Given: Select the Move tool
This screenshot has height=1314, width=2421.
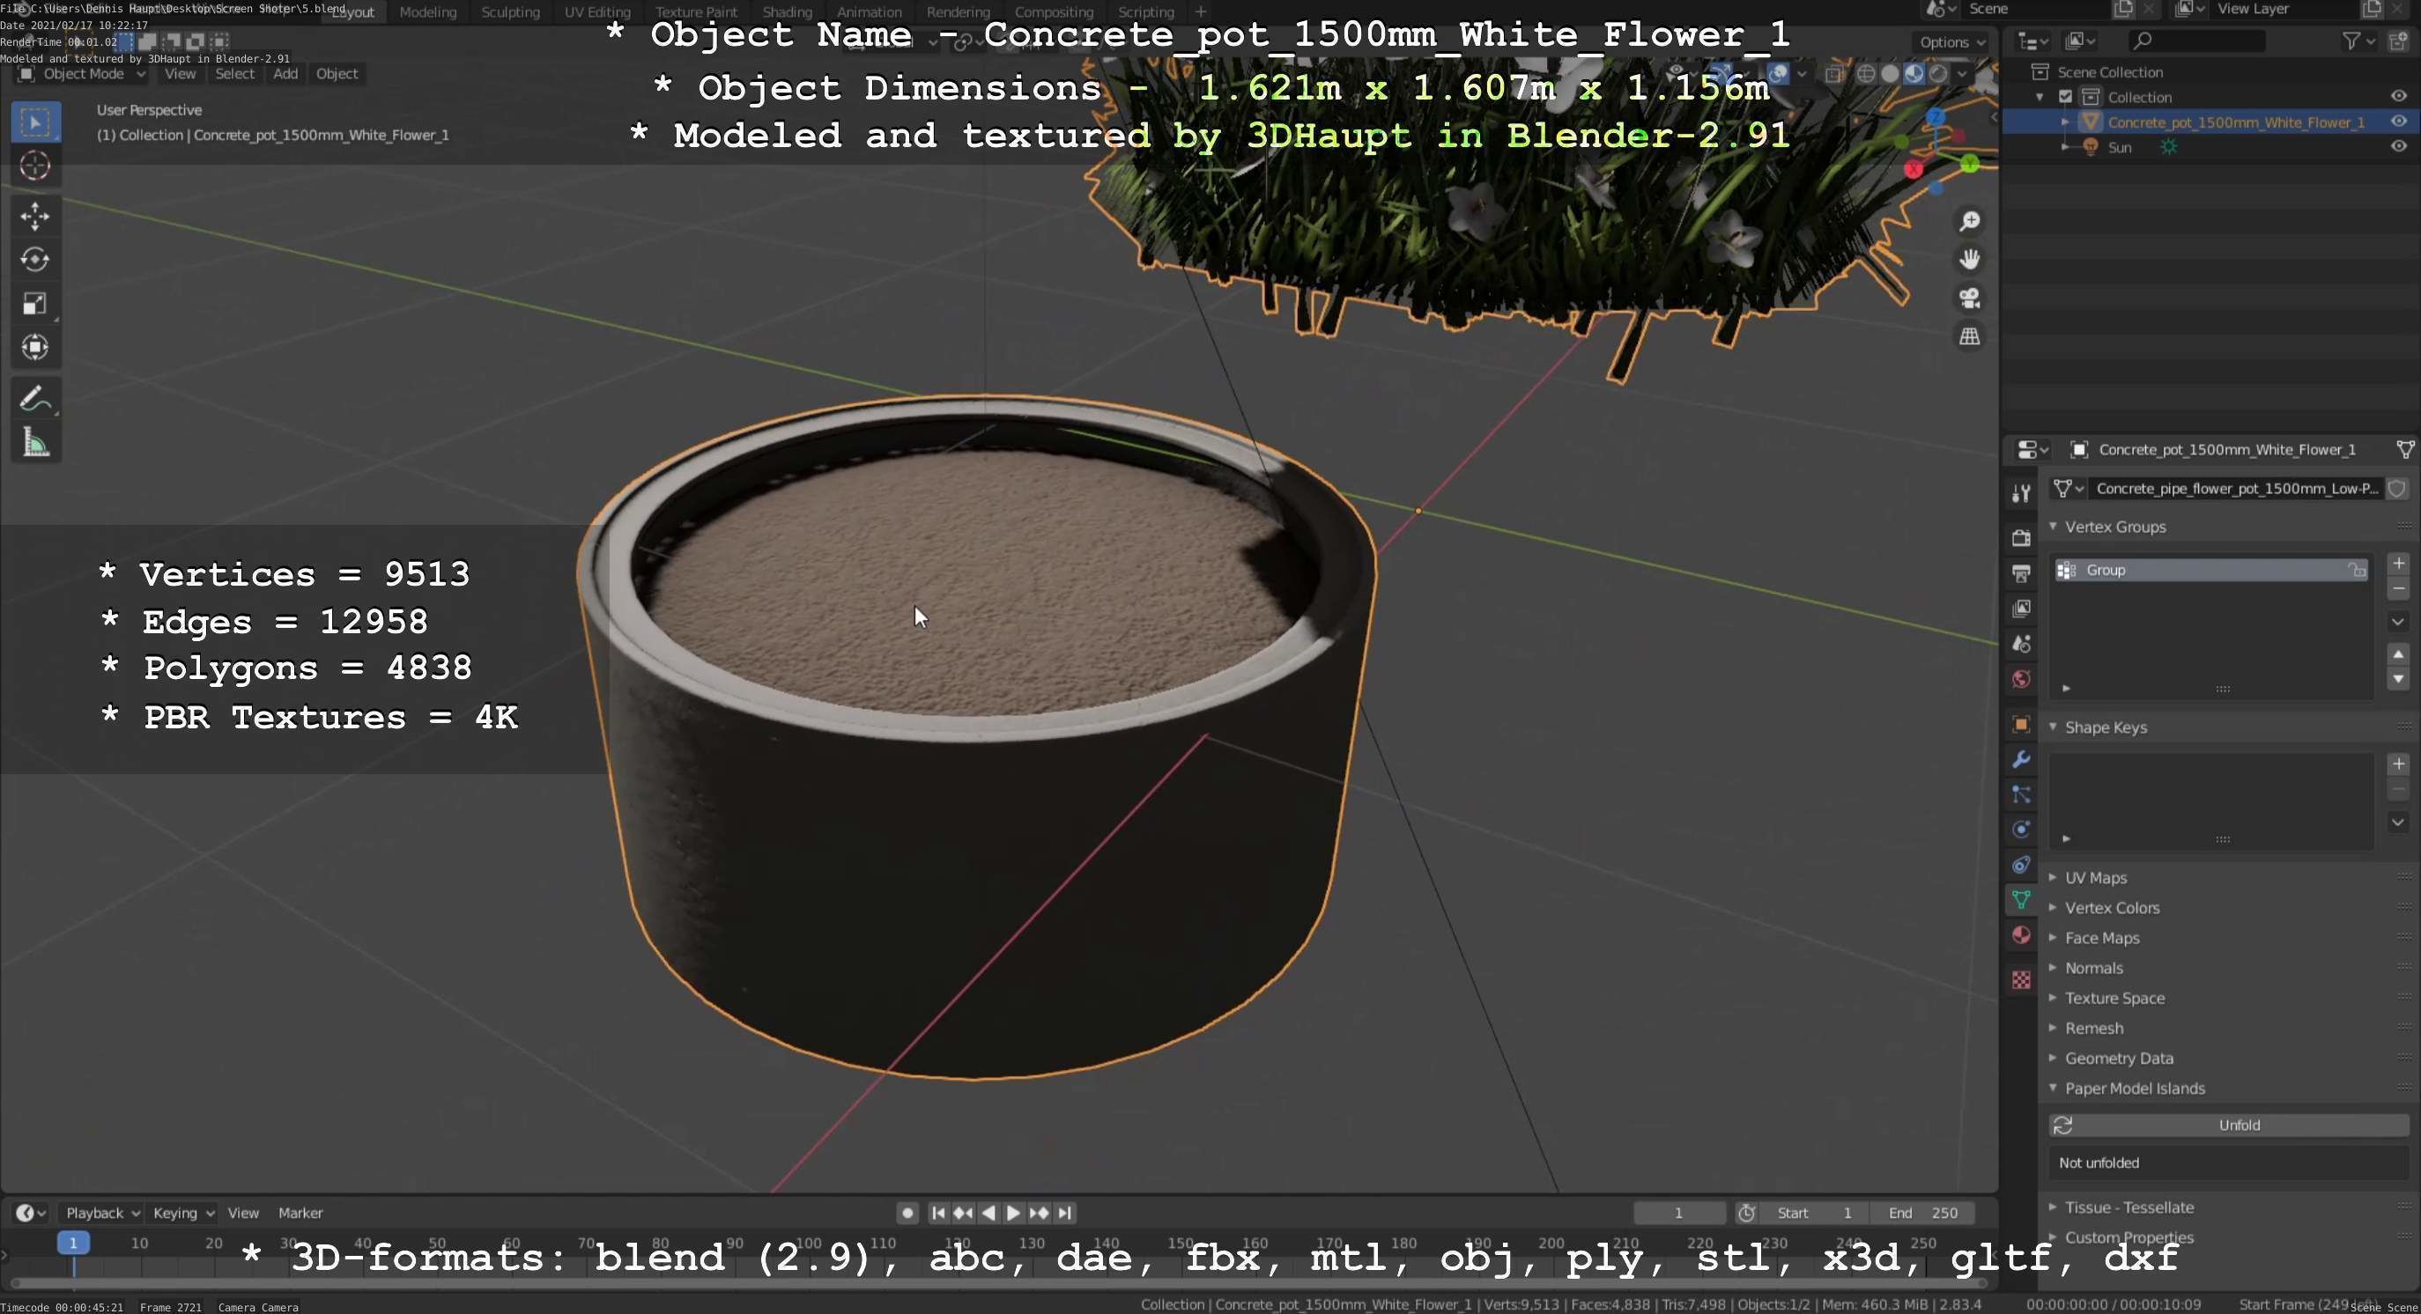Looking at the screenshot, I should pos(36,216).
